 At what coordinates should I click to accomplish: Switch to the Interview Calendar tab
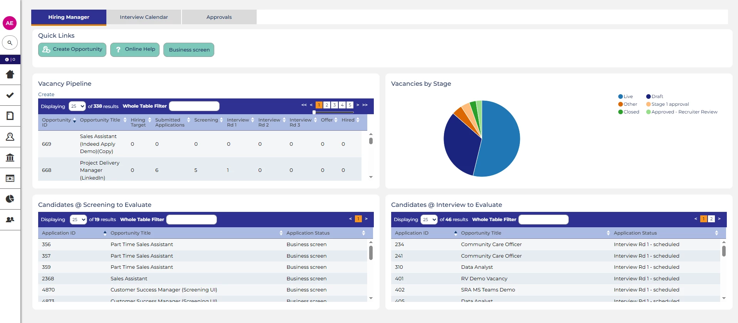144,17
